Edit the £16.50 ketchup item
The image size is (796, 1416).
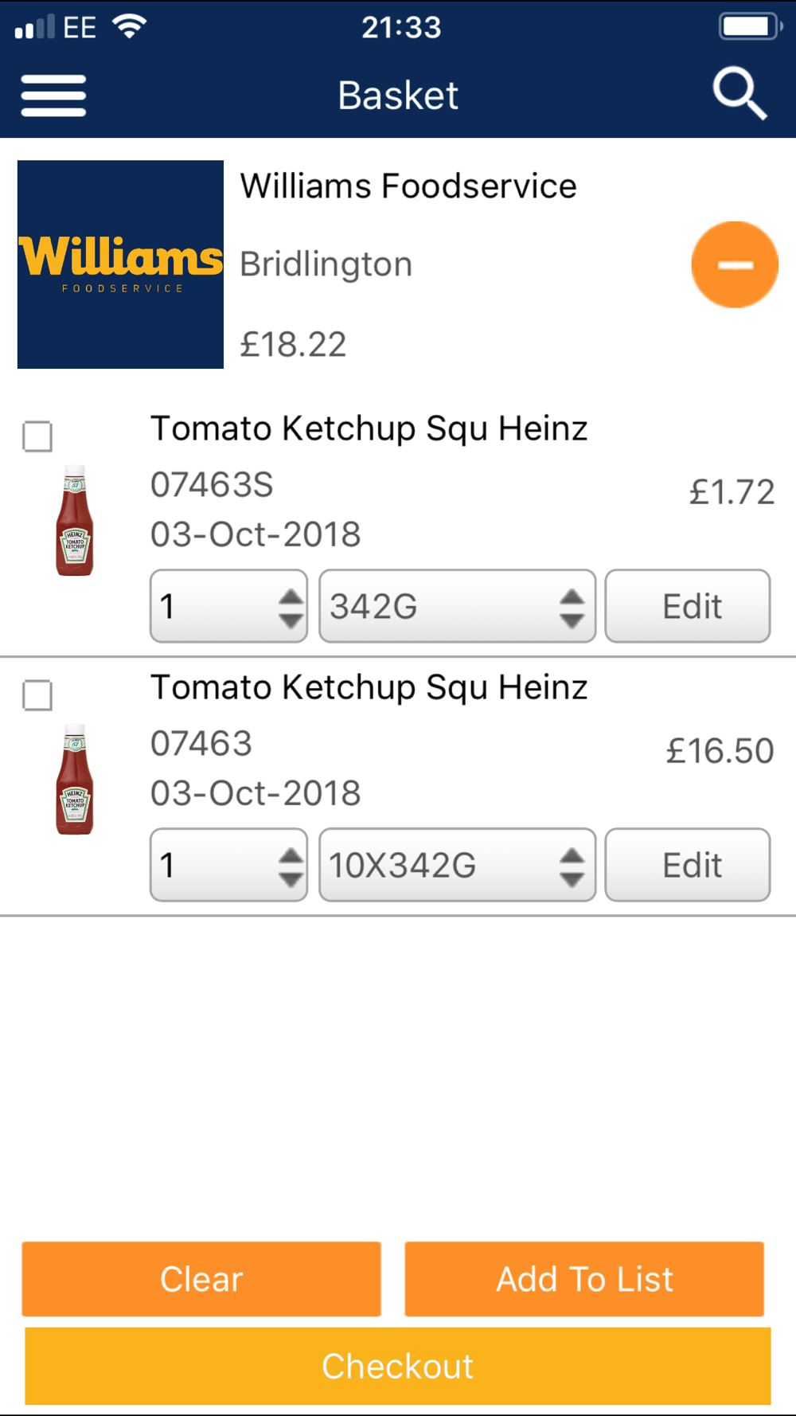click(x=688, y=865)
